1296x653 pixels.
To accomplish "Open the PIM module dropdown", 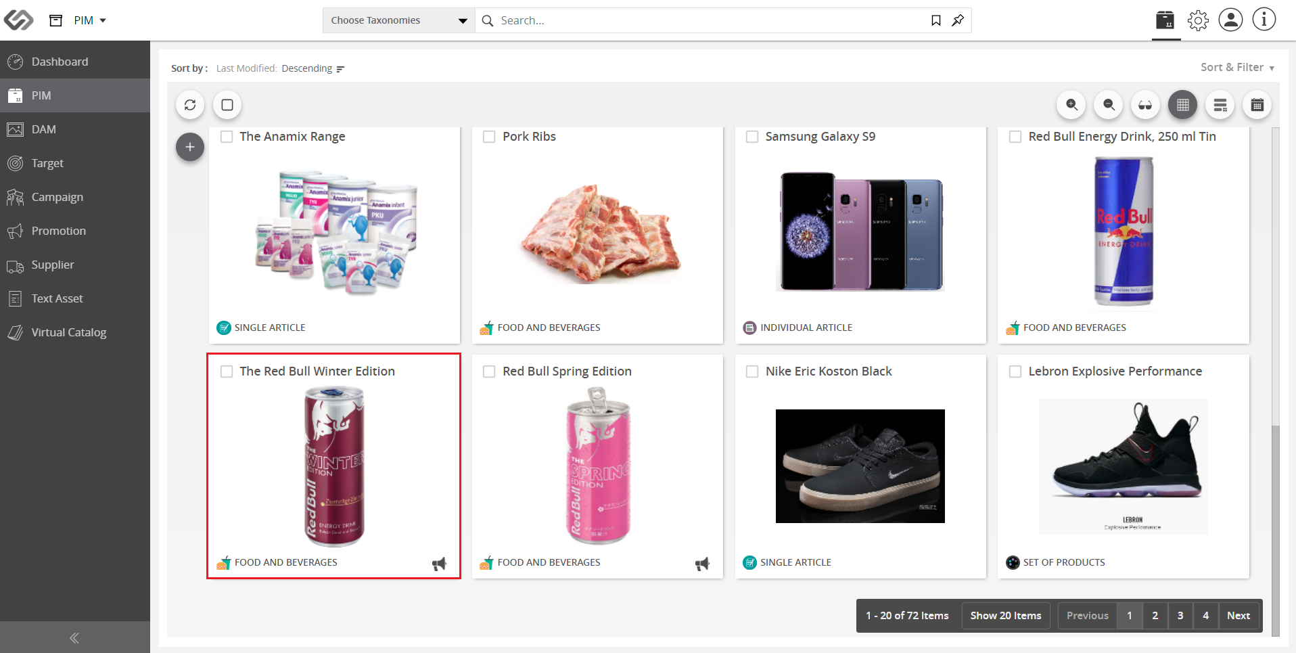I will point(90,20).
